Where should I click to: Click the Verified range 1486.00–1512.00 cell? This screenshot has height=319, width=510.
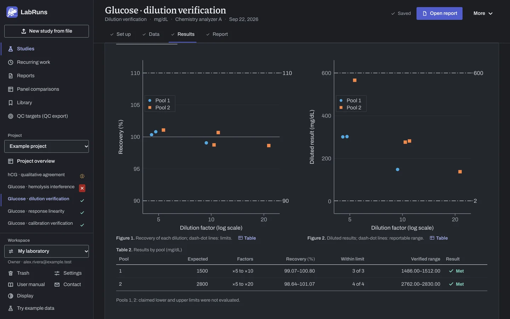pyautogui.click(x=421, y=271)
